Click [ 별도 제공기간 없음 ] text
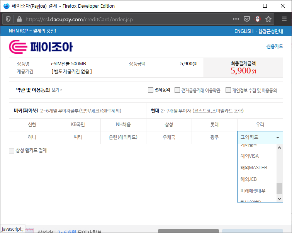This screenshot has width=292, height=233. click(71, 71)
